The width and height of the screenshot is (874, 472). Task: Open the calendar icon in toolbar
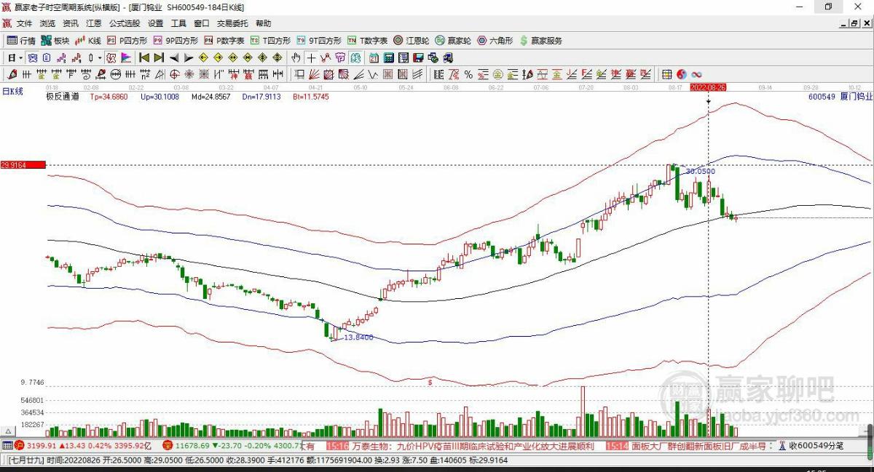pyautogui.click(x=374, y=57)
